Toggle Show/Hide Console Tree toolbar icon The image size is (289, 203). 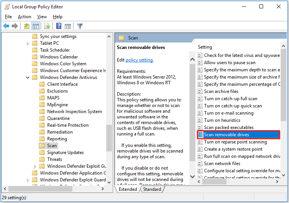35,26
